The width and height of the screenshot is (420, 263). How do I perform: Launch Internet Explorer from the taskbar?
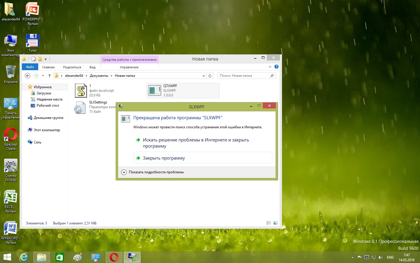24,257
